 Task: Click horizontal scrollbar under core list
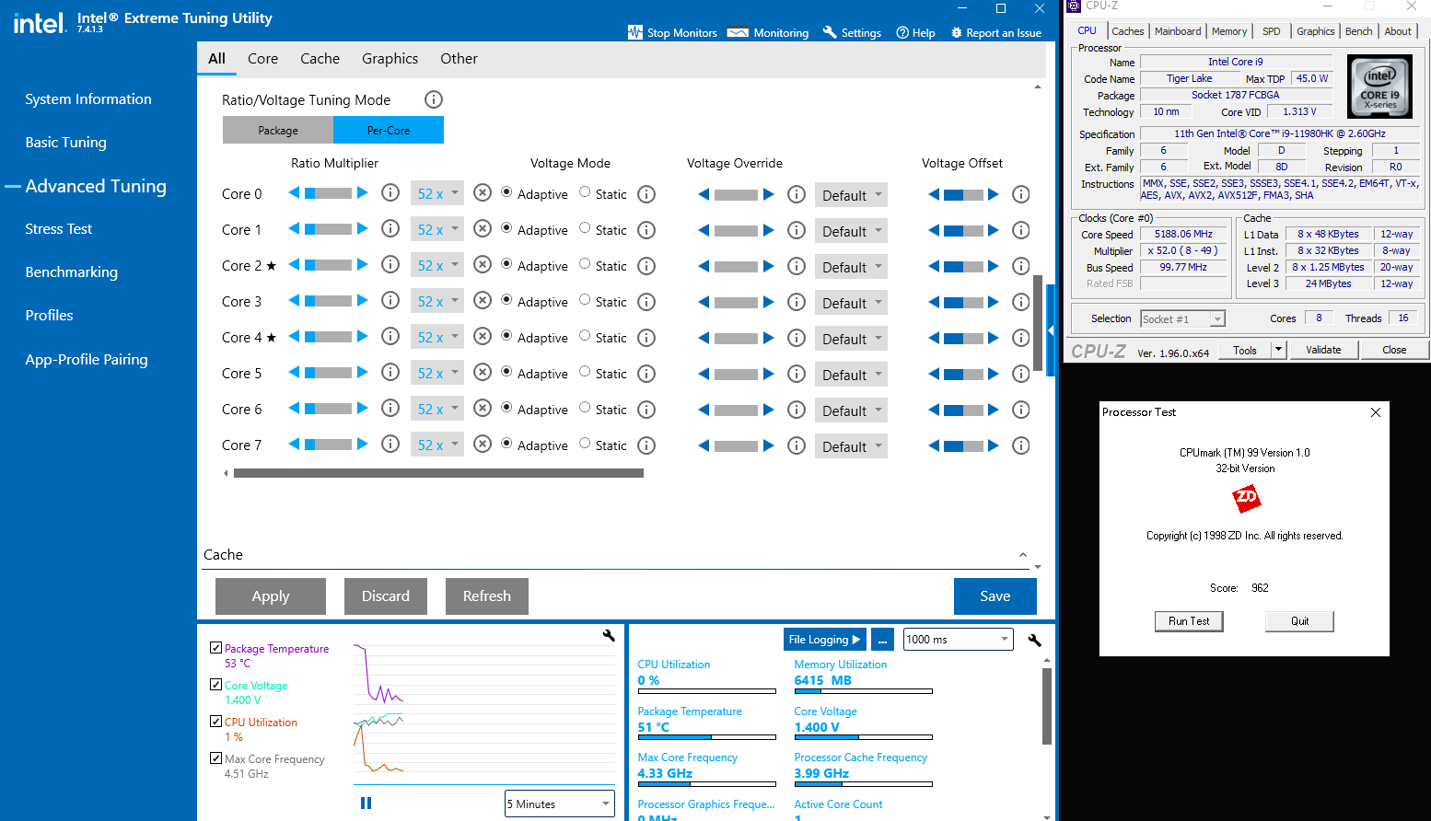click(438, 473)
